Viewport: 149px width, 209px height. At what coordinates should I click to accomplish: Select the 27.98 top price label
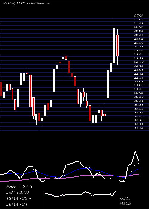139,16
